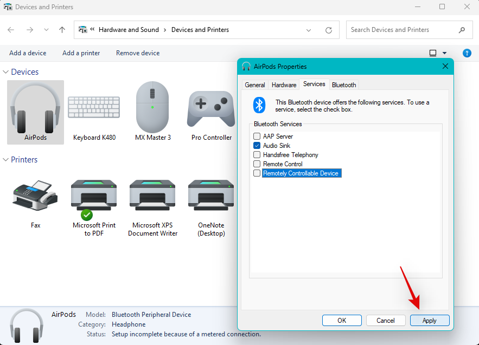Switch to the Hardware tab
This screenshot has height=345, width=479.
284,85
